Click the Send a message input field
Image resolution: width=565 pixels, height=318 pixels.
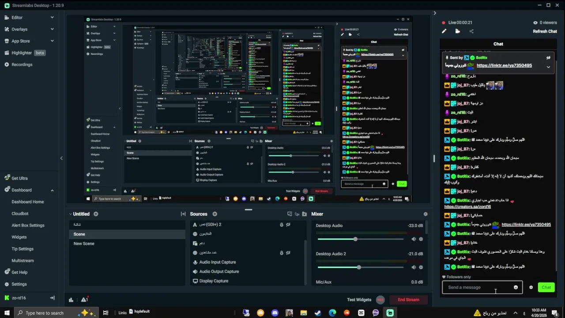[x=482, y=288]
